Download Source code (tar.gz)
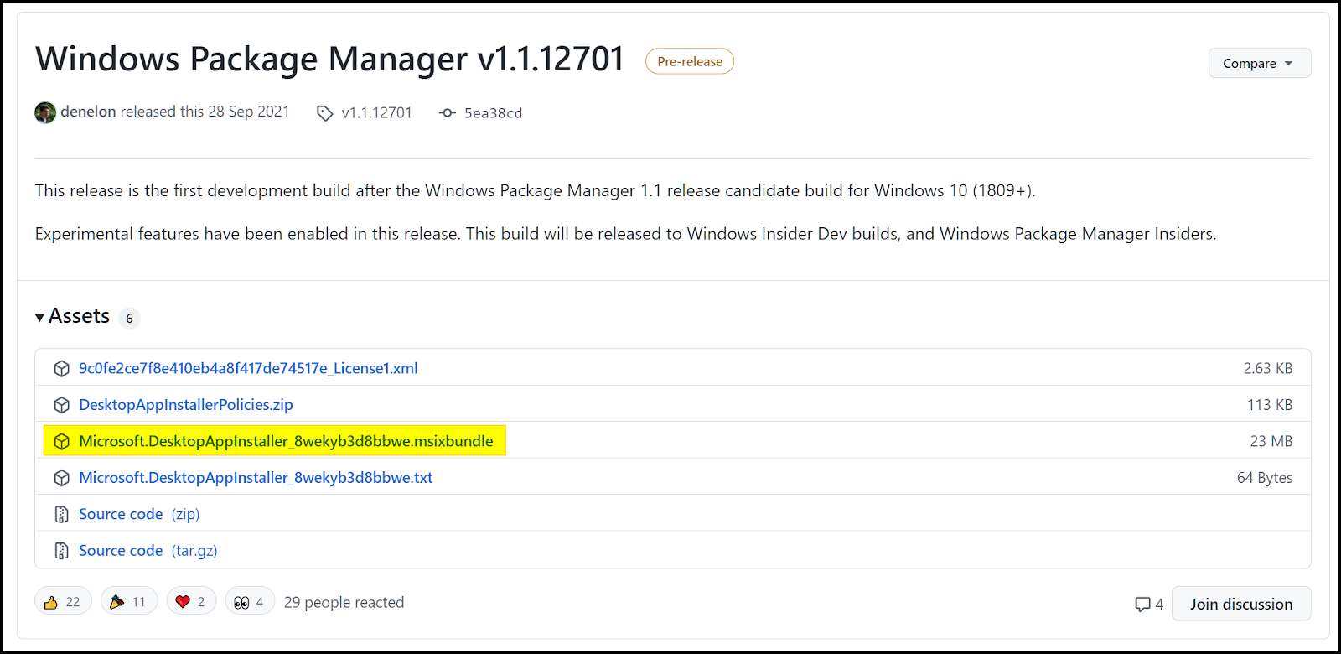1341x654 pixels. (x=148, y=551)
